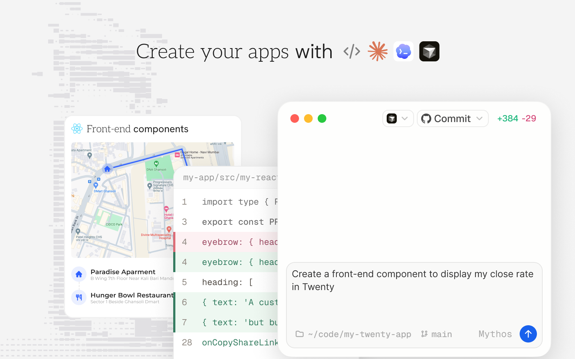Expand the chevron on the Commit button

[x=479, y=118]
